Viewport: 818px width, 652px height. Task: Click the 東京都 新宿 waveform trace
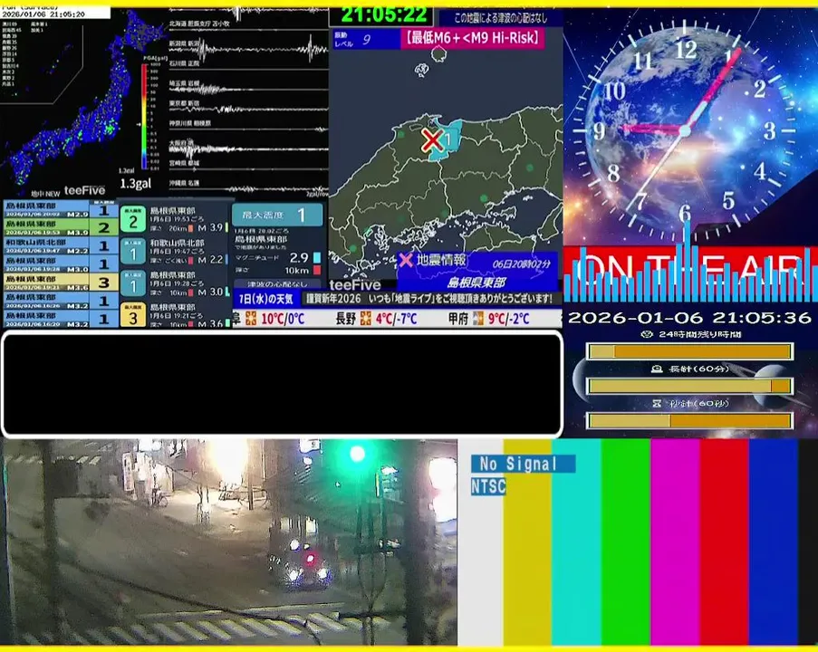coord(248,108)
